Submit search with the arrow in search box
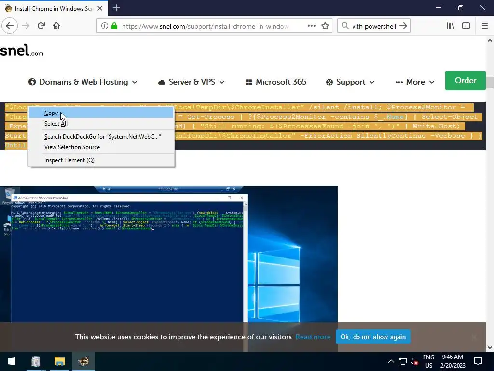This screenshot has height=371, width=494. pyautogui.click(x=403, y=26)
